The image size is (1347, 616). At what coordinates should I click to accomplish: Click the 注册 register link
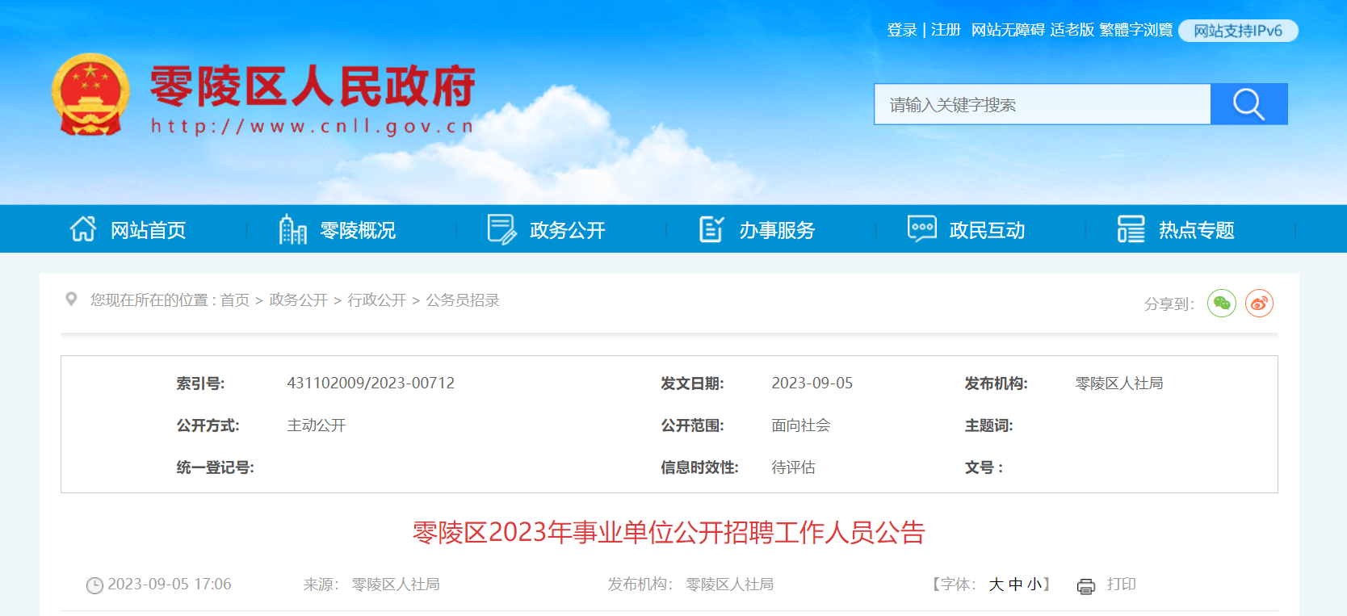coord(946,30)
